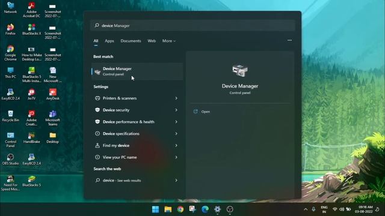
Task: Launch Adobe Creative Cloud desktop shortcut
Action: pos(31,118)
